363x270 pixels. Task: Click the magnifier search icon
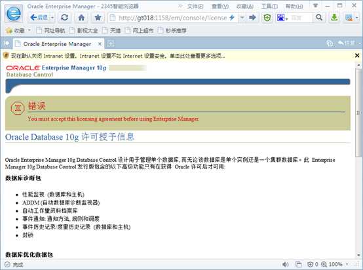(319, 18)
